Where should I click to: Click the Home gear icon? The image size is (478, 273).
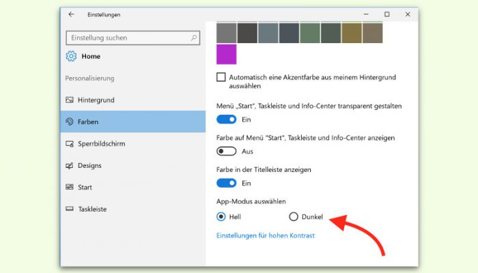pyautogui.click(x=71, y=56)
